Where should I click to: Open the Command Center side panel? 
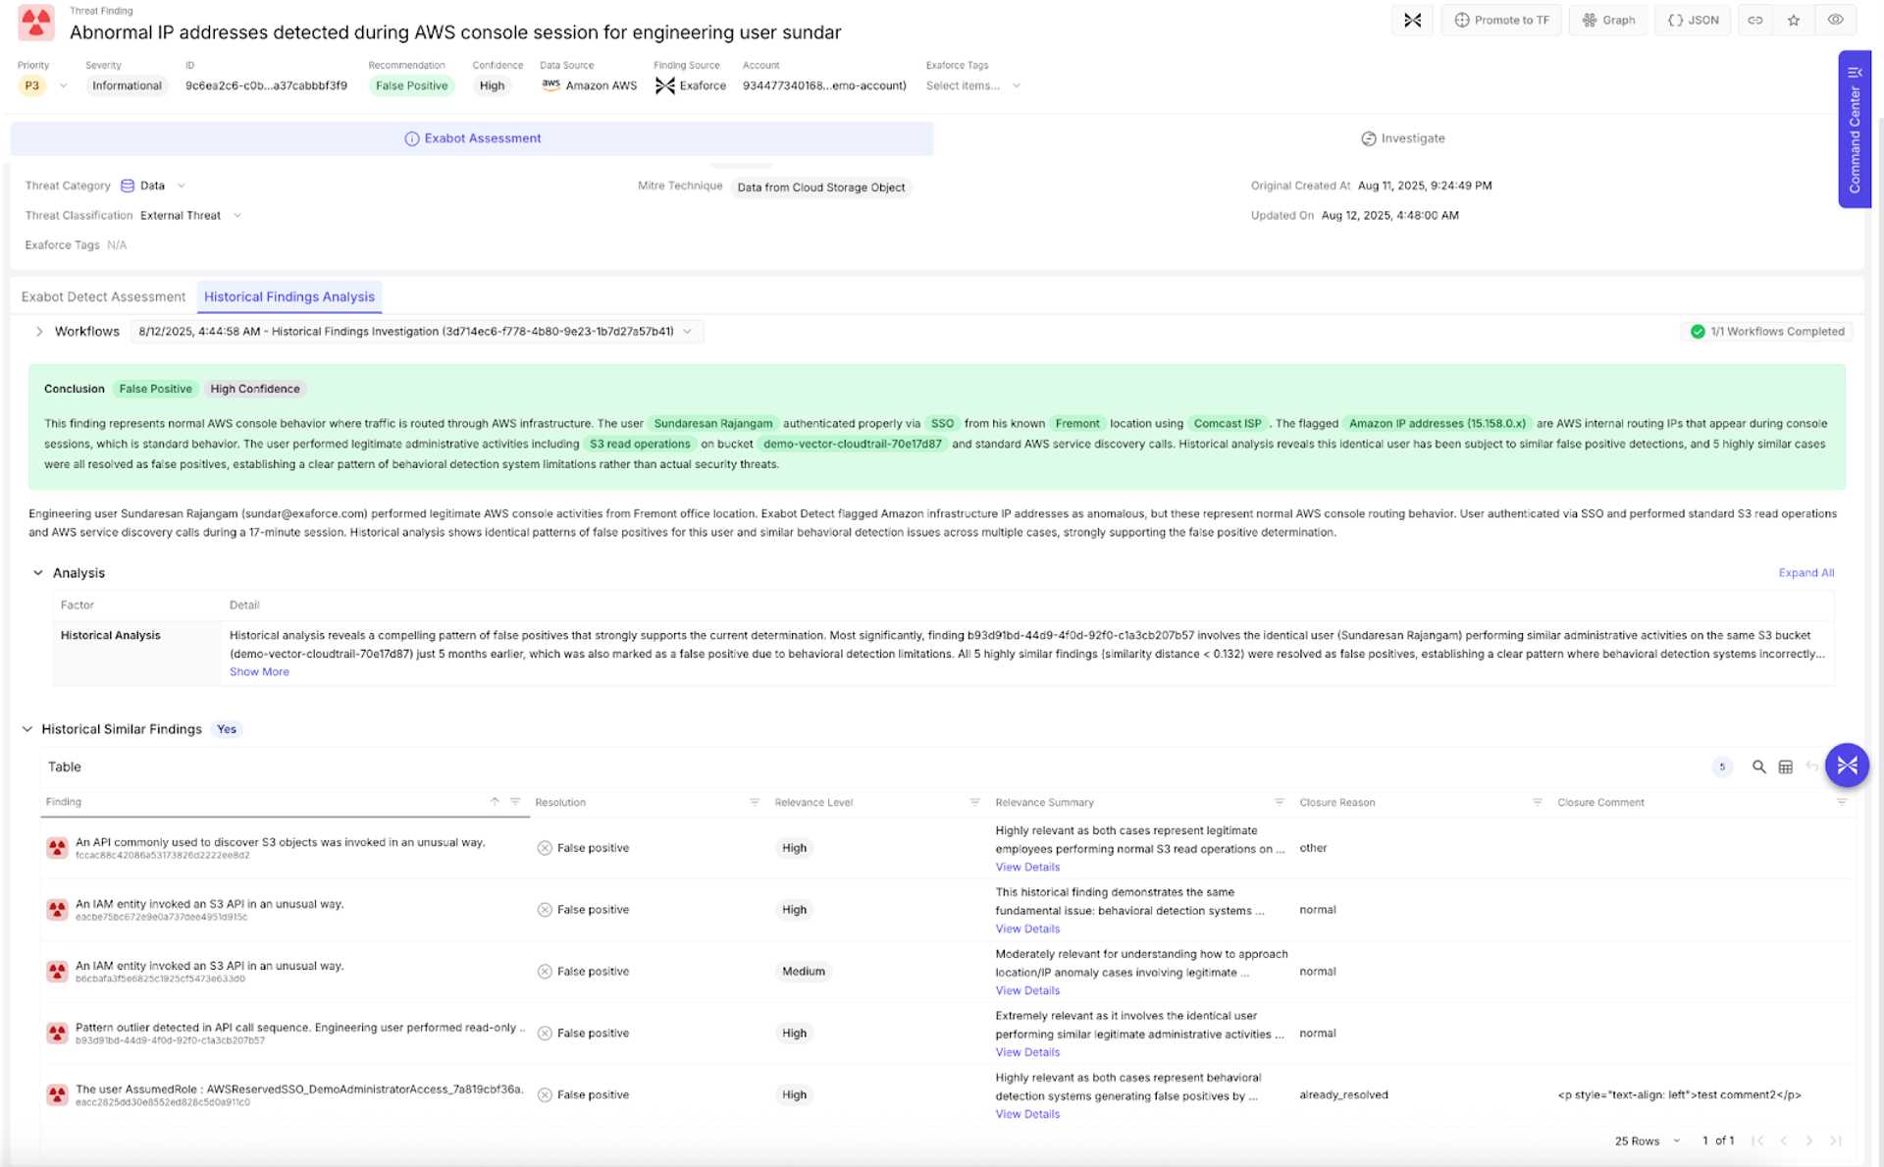click(x=1855, y=129)
